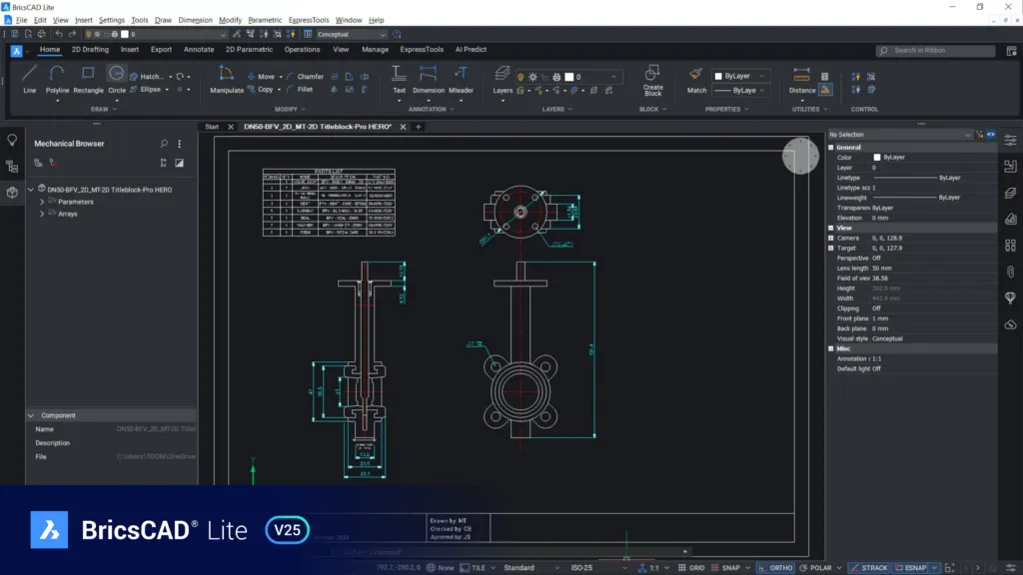Expand the PROPERTIES panel label

click(x=726, y=110)
